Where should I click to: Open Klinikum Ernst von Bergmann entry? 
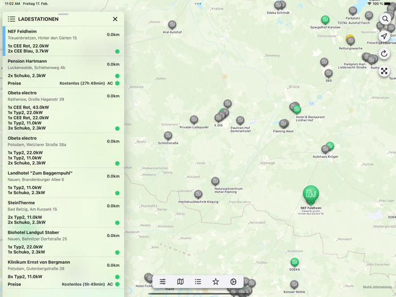tap(63, 273)
